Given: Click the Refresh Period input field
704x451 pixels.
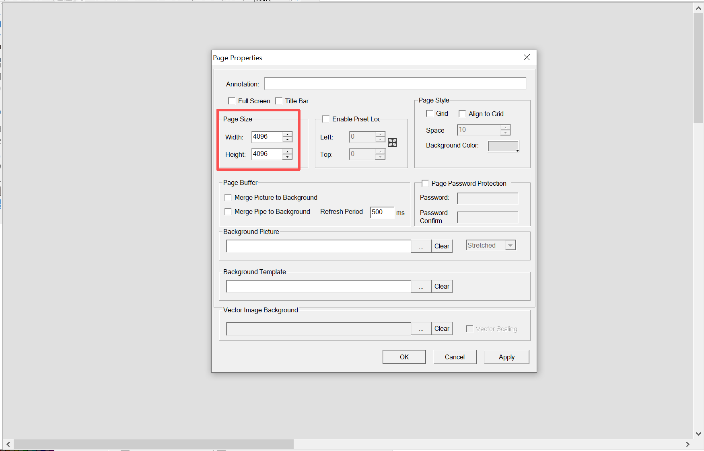Looking at the screenshot, I should (381, 212).
